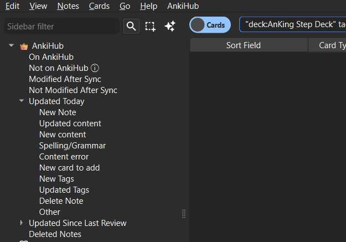The height and width of the screenshot is (242, 346).
Task: Open the Edit menu
Action: coord(12,6)
